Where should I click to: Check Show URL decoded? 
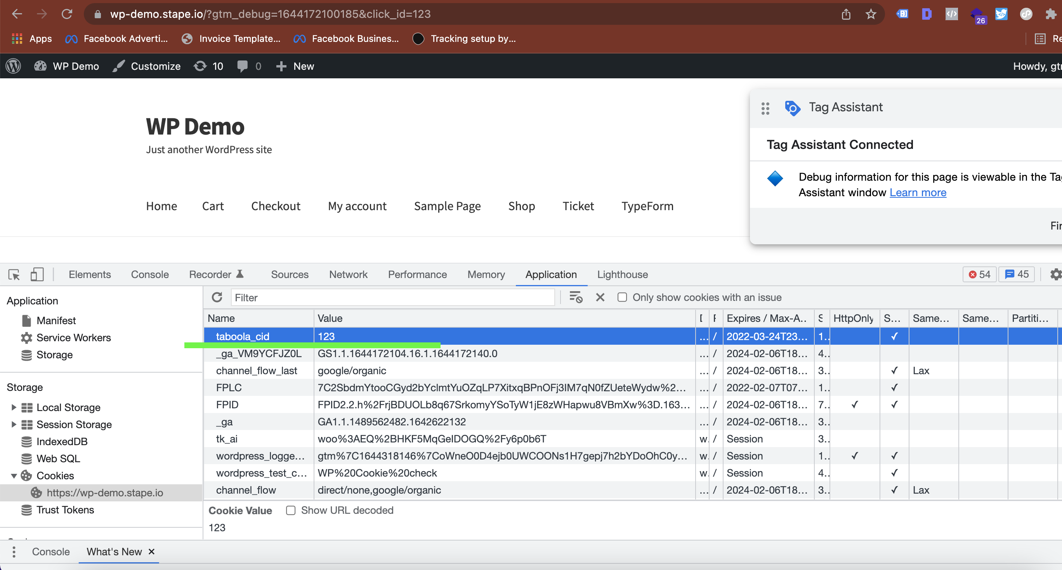click(x=291, y=510)
